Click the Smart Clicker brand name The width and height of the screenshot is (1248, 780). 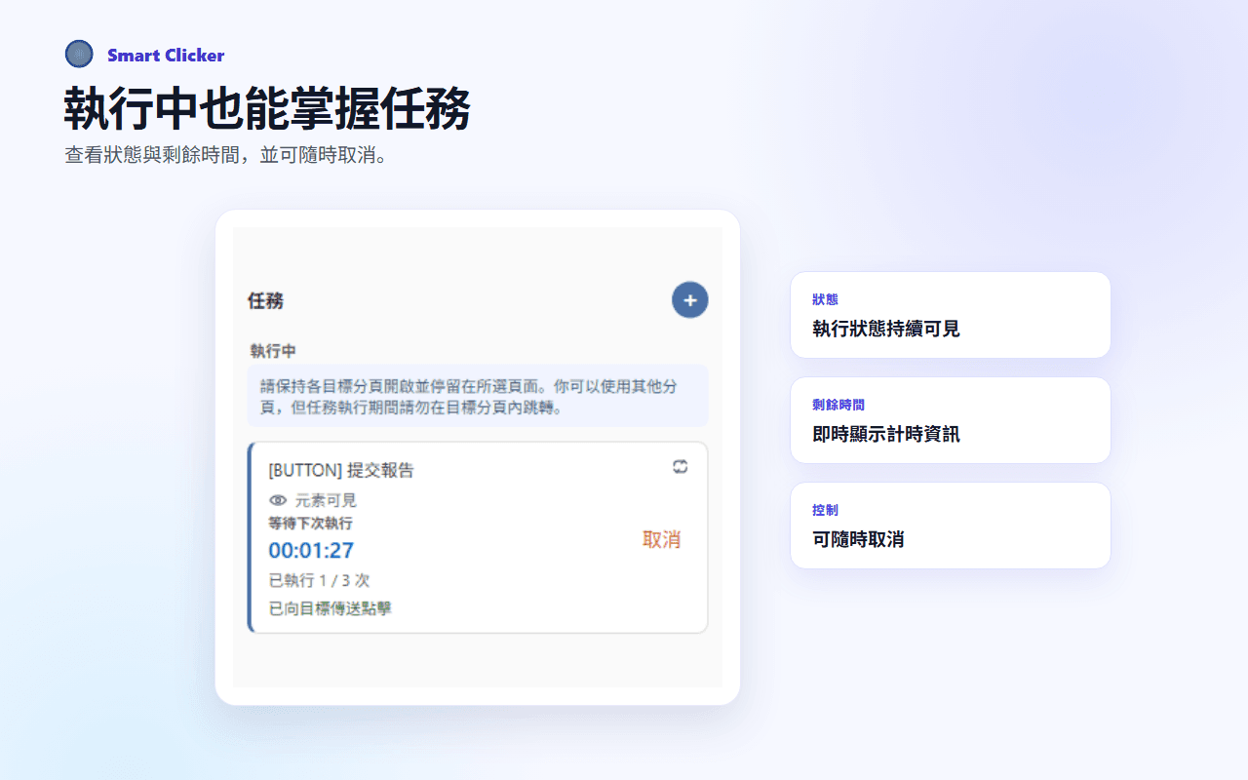(166, 55)
